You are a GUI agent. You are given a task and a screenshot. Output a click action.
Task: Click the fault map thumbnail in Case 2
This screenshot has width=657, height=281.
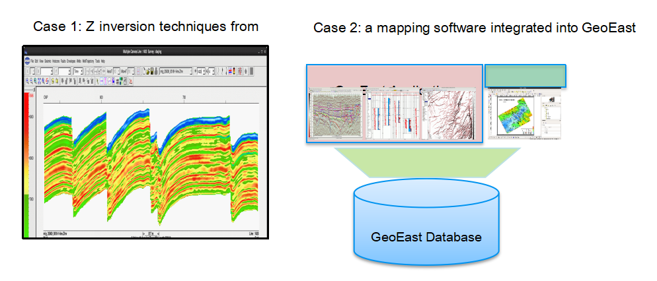449,113
